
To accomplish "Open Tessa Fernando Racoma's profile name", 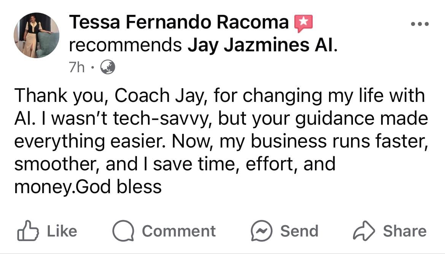I will 180,24.
